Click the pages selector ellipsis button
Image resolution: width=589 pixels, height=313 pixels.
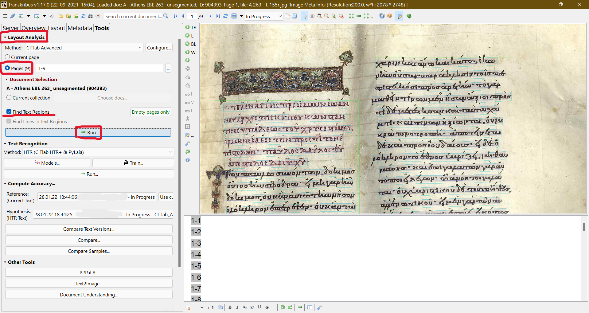168,68
